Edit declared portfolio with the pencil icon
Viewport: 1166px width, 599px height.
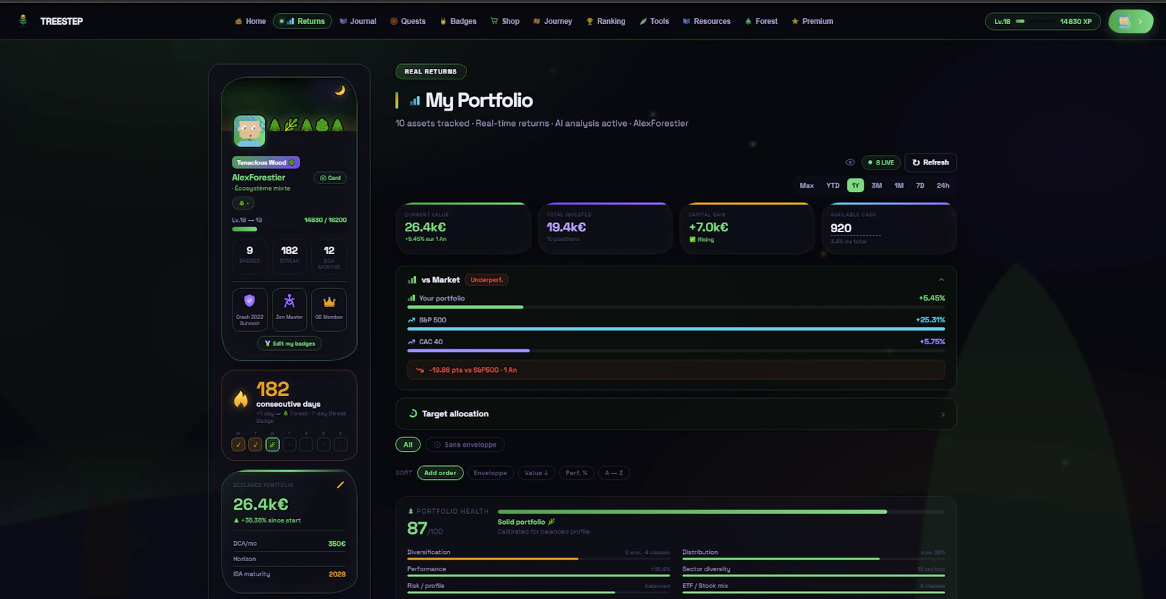[340, 485]
